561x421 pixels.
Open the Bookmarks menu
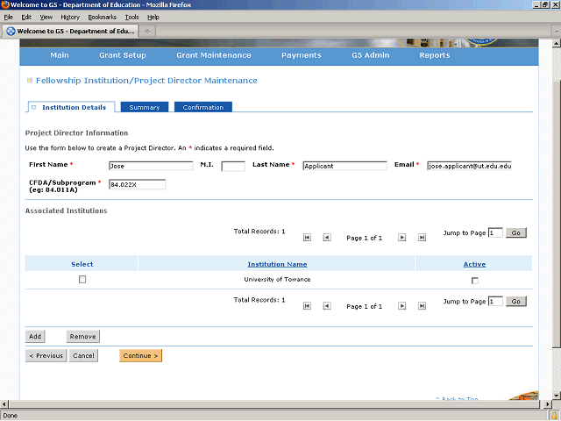click(x=103, y=18)
